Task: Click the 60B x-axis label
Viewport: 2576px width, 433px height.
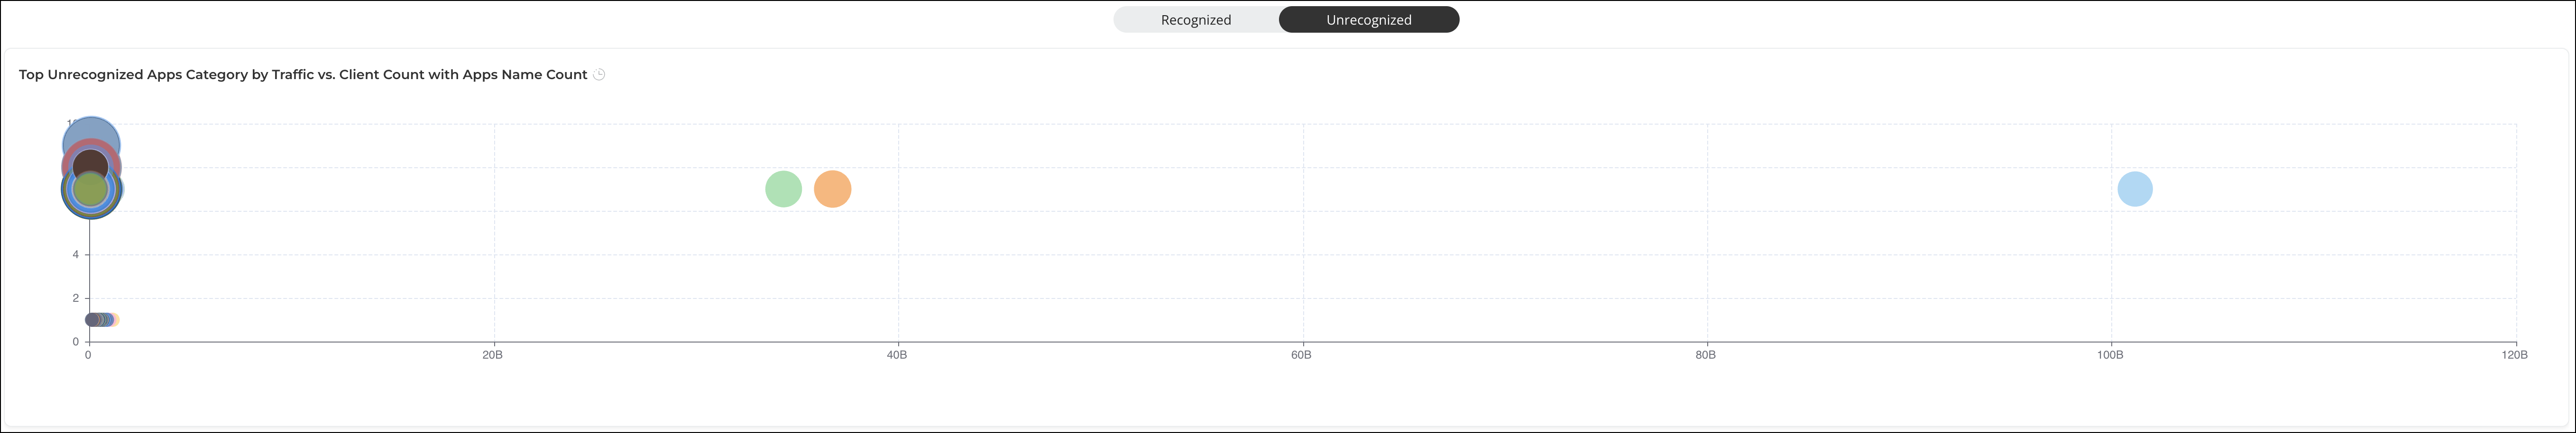Action: pos(1301,355)
